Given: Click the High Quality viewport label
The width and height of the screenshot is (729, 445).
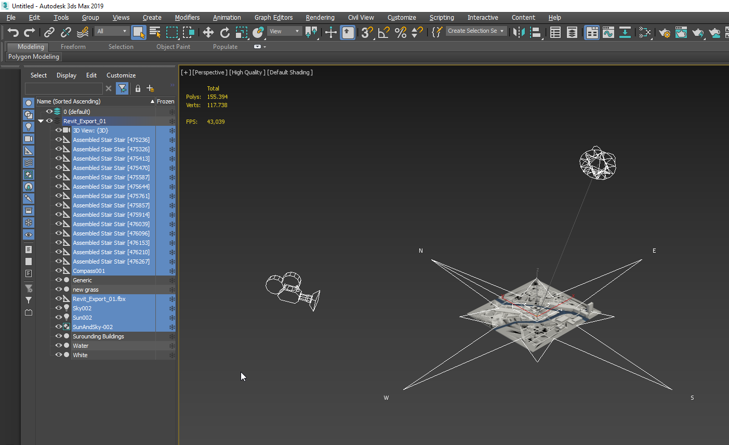Looking at the screenshot, I should (247, 72).
